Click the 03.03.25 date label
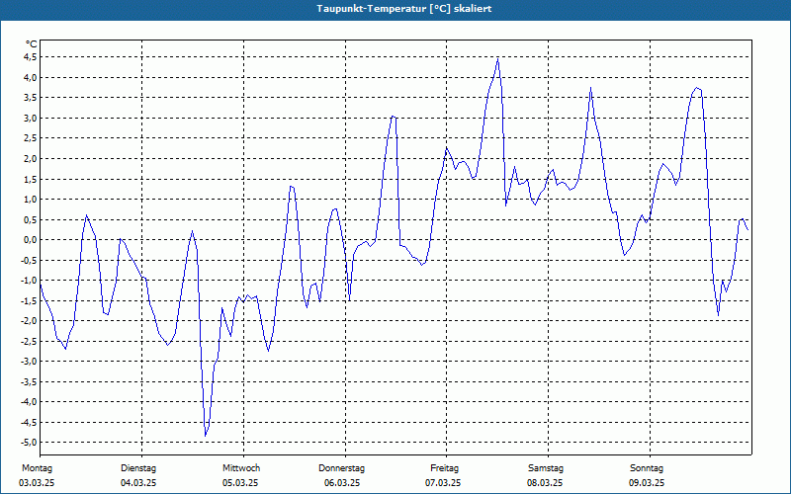This screenshot has width=791, height=494. 37,483
